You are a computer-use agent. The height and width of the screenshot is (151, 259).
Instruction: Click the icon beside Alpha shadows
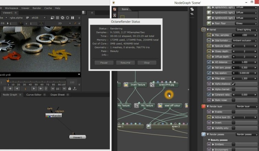pyautogui.click(x=209, y=84)
